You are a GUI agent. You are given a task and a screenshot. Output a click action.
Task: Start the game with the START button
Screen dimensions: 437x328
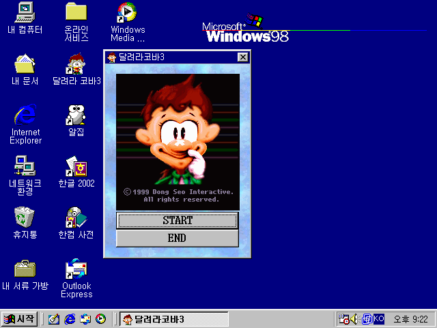pyautogui.click(x=178, y=220)
